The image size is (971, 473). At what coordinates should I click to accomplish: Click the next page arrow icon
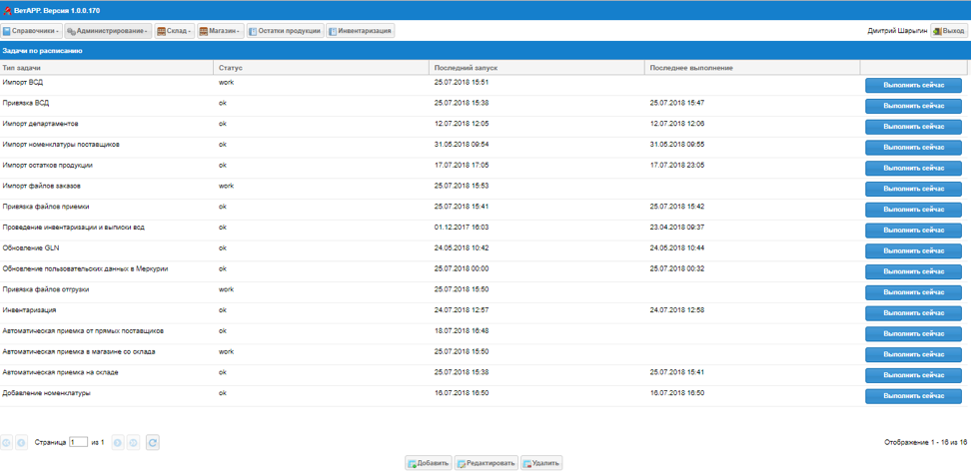pos(118,442)
